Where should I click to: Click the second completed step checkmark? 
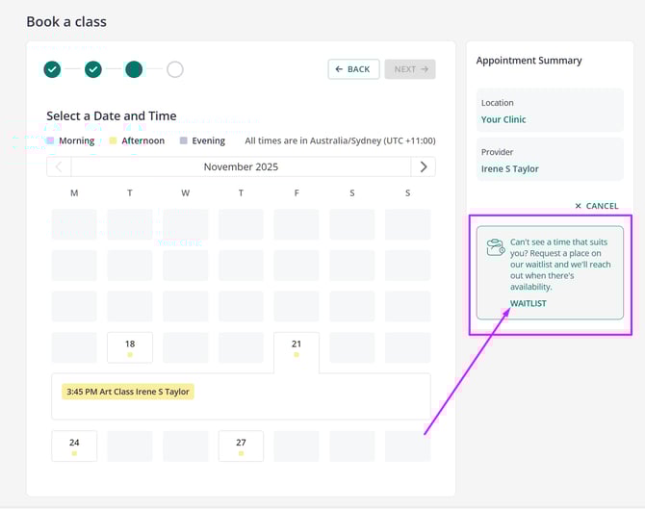pyautogui.click(x=93, y=69)
